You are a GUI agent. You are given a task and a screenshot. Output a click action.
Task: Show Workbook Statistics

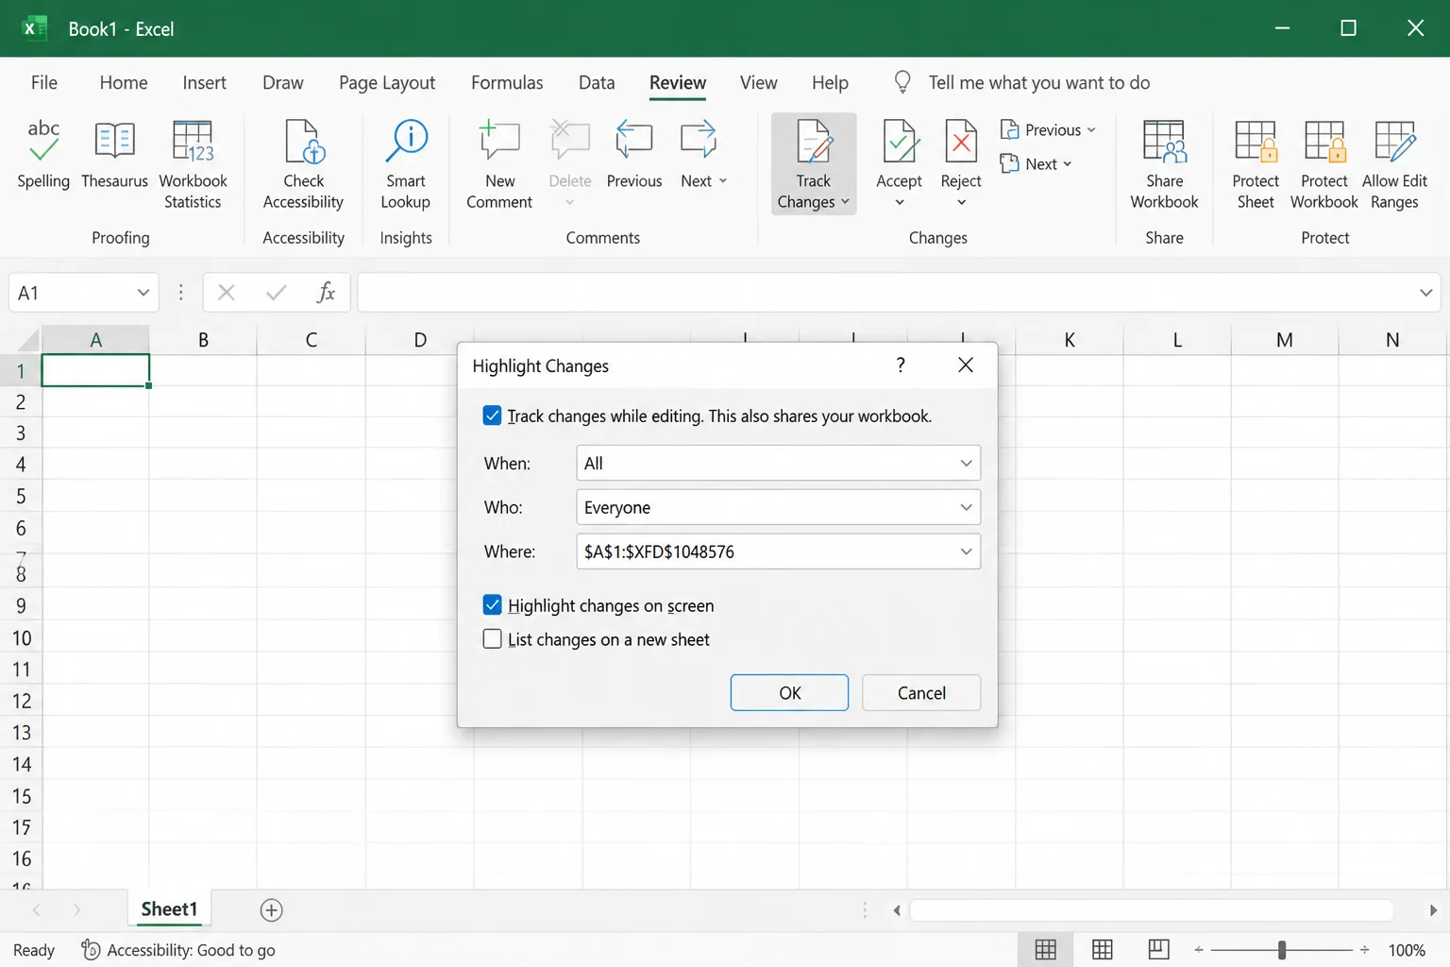tap(193, 165)
